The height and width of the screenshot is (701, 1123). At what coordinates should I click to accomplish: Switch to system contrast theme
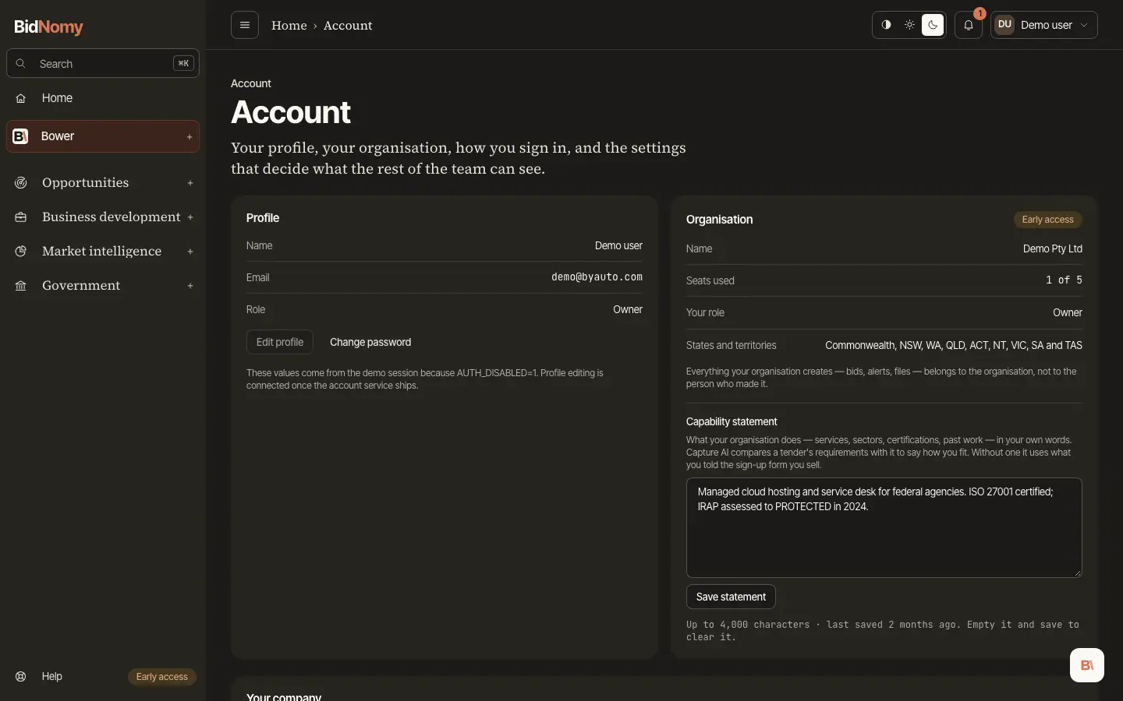pyautogui.click(x=886, y=25)
